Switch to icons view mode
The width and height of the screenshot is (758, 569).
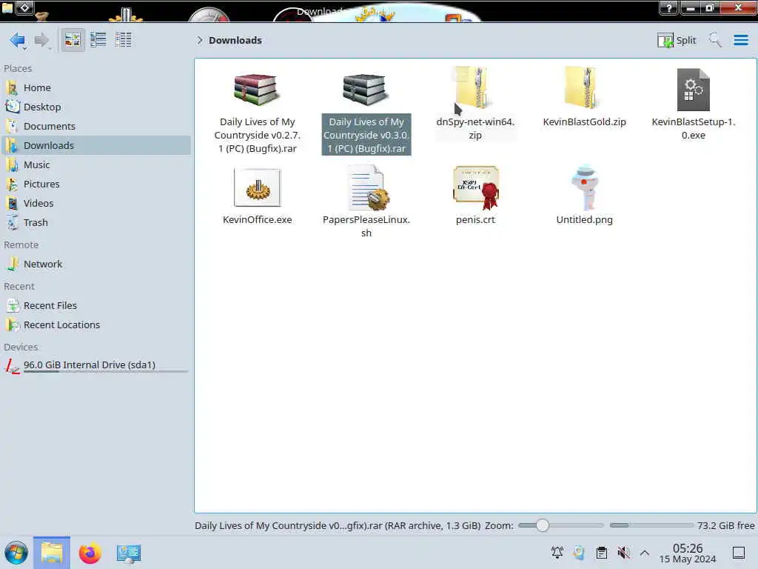tap(73, 40)
